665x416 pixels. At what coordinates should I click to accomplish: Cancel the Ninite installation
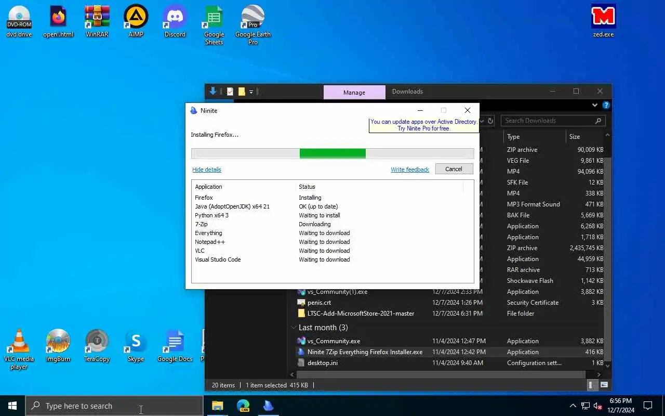[454, 169]
